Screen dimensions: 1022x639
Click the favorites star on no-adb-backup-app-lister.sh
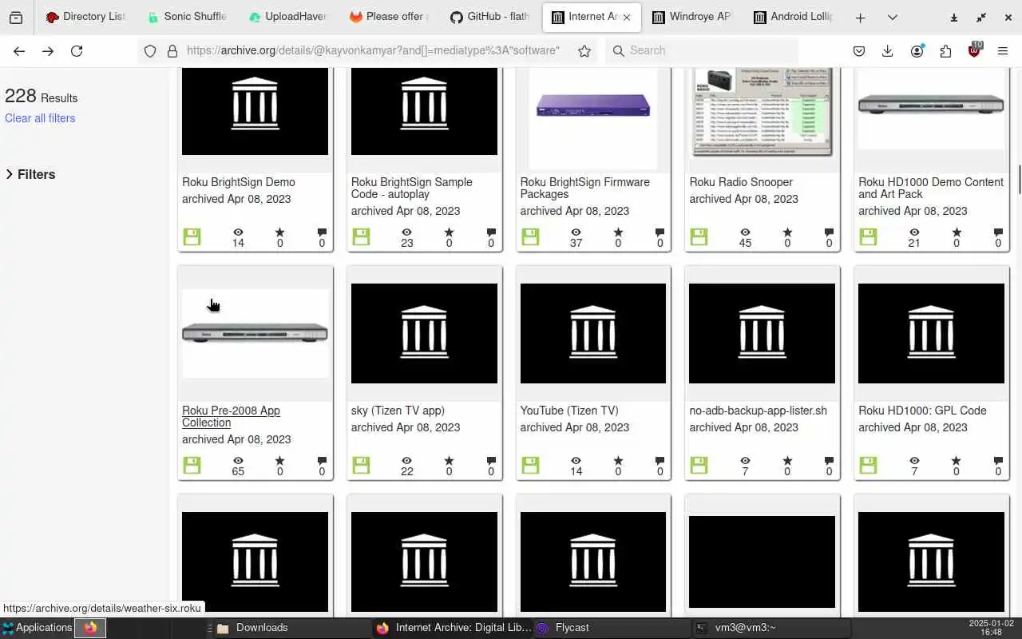click(787, 461)
